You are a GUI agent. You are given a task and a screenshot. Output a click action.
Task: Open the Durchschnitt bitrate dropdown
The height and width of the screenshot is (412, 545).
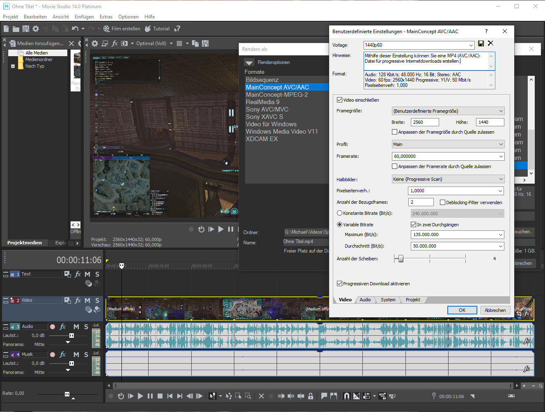pos(500,246)
